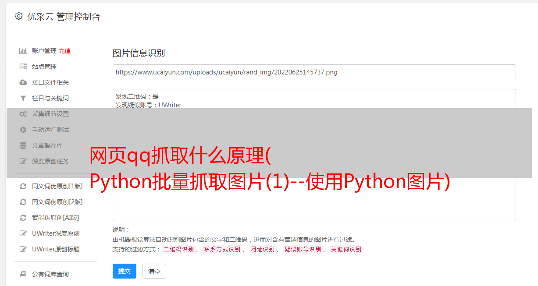Click inside the recognition results text area
Screen dimensions: 538x286
[314, 155]
